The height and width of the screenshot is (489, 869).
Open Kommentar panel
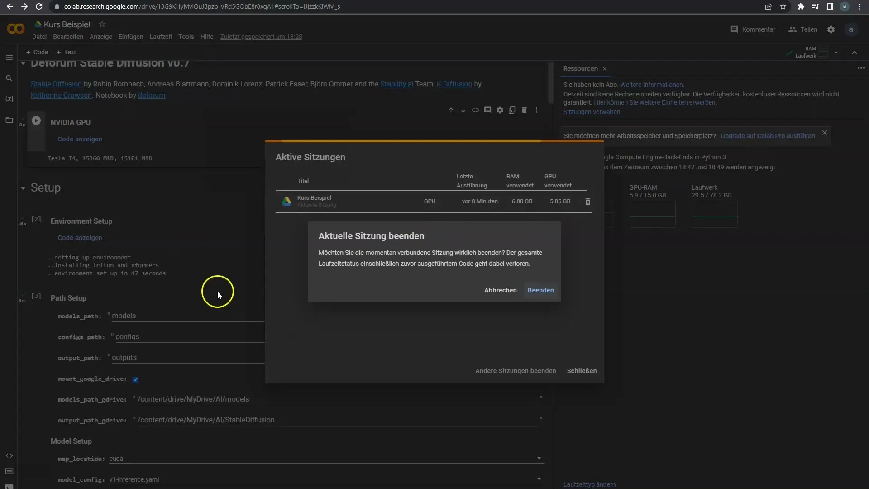753,29
